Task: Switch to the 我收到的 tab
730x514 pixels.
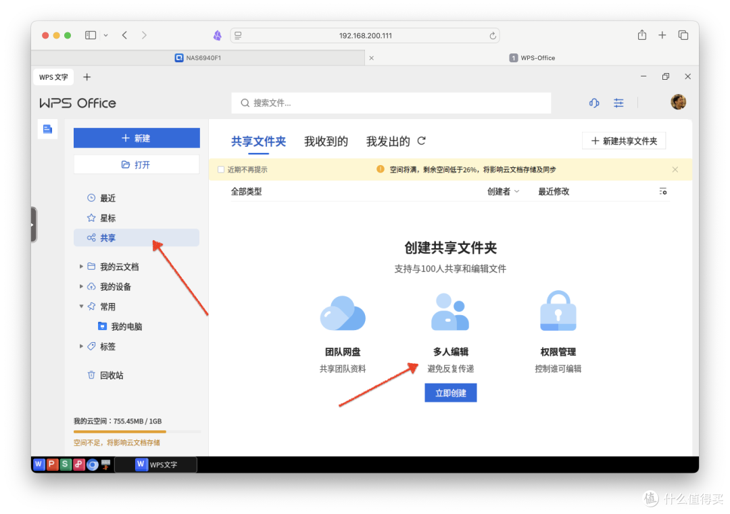Action: point(326,141)
